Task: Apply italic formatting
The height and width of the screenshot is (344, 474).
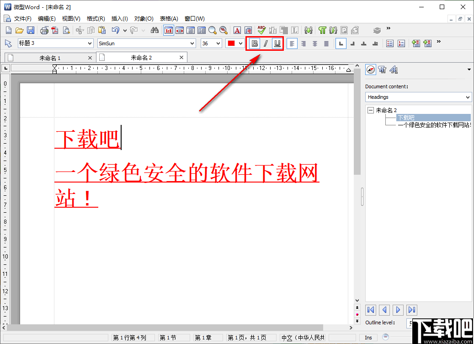Action: (266, 43)
